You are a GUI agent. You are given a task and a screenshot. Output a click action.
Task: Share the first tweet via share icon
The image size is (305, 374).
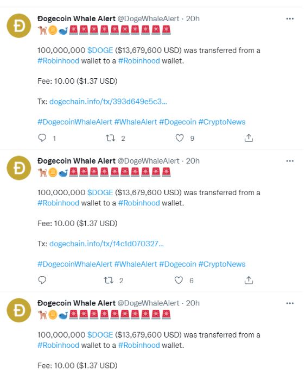(x=249, y=138)
